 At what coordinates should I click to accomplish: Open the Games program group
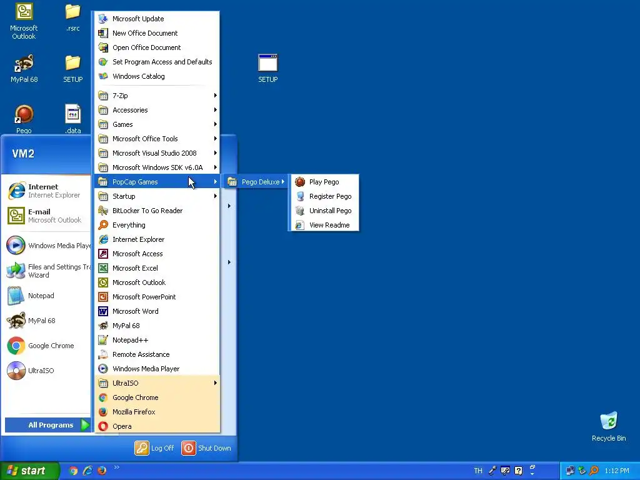tap(157, 124)
